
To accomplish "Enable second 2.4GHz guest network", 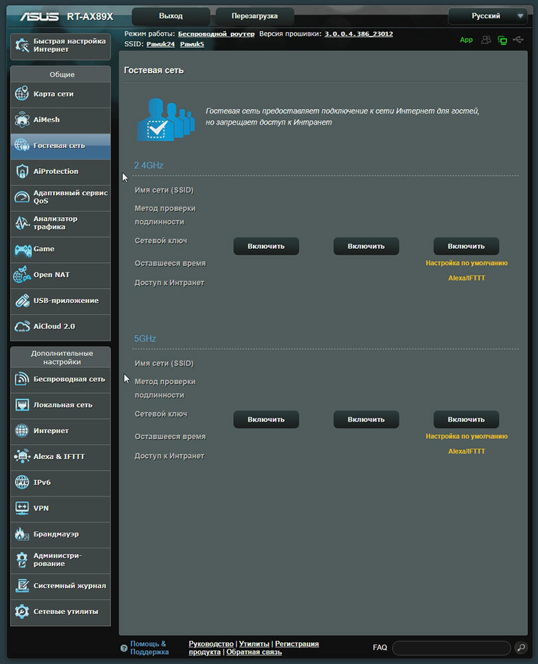I will coord(366,246).
